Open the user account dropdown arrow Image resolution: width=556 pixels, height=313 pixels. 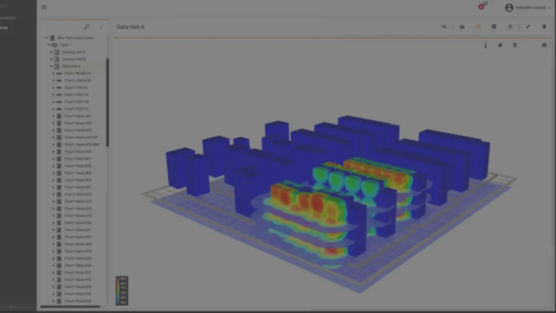click(549, 7)
